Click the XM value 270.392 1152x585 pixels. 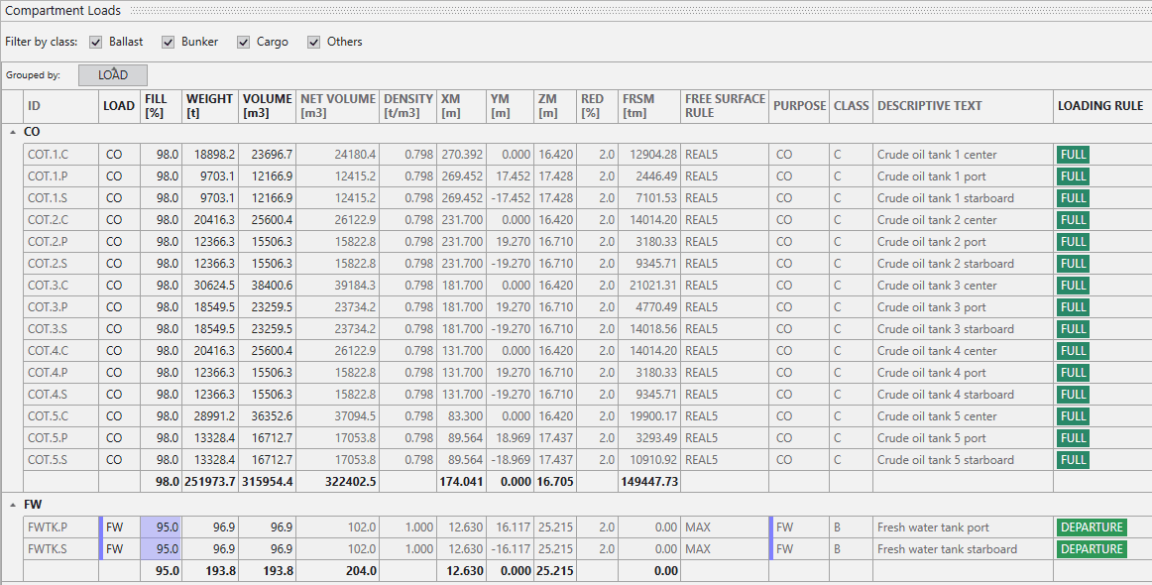[x=462, y=155]
